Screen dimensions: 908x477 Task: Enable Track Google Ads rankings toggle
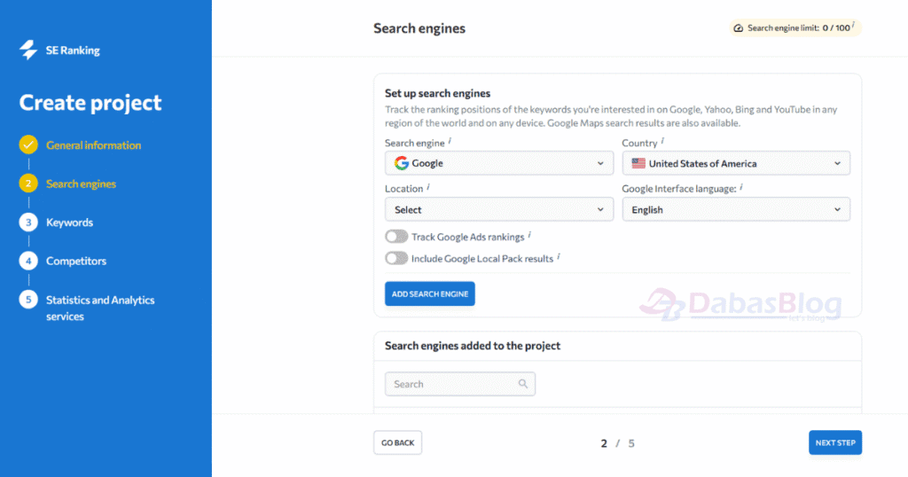[396, 237]
